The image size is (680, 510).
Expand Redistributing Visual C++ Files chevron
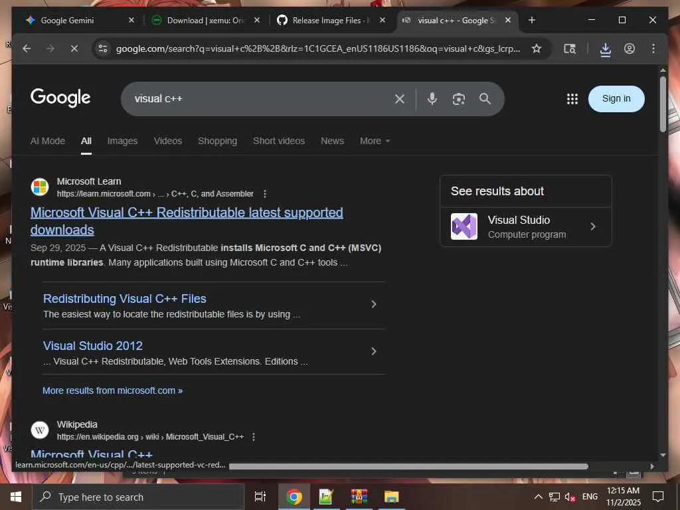point(374,304)
